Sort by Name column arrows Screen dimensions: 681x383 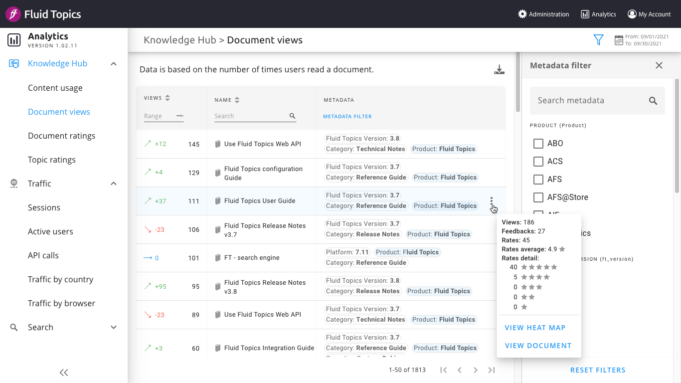coord(237,100)
